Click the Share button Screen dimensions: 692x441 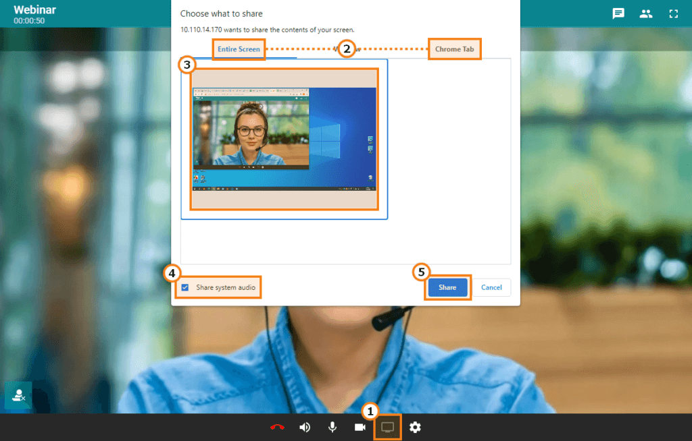click(447, 287)
